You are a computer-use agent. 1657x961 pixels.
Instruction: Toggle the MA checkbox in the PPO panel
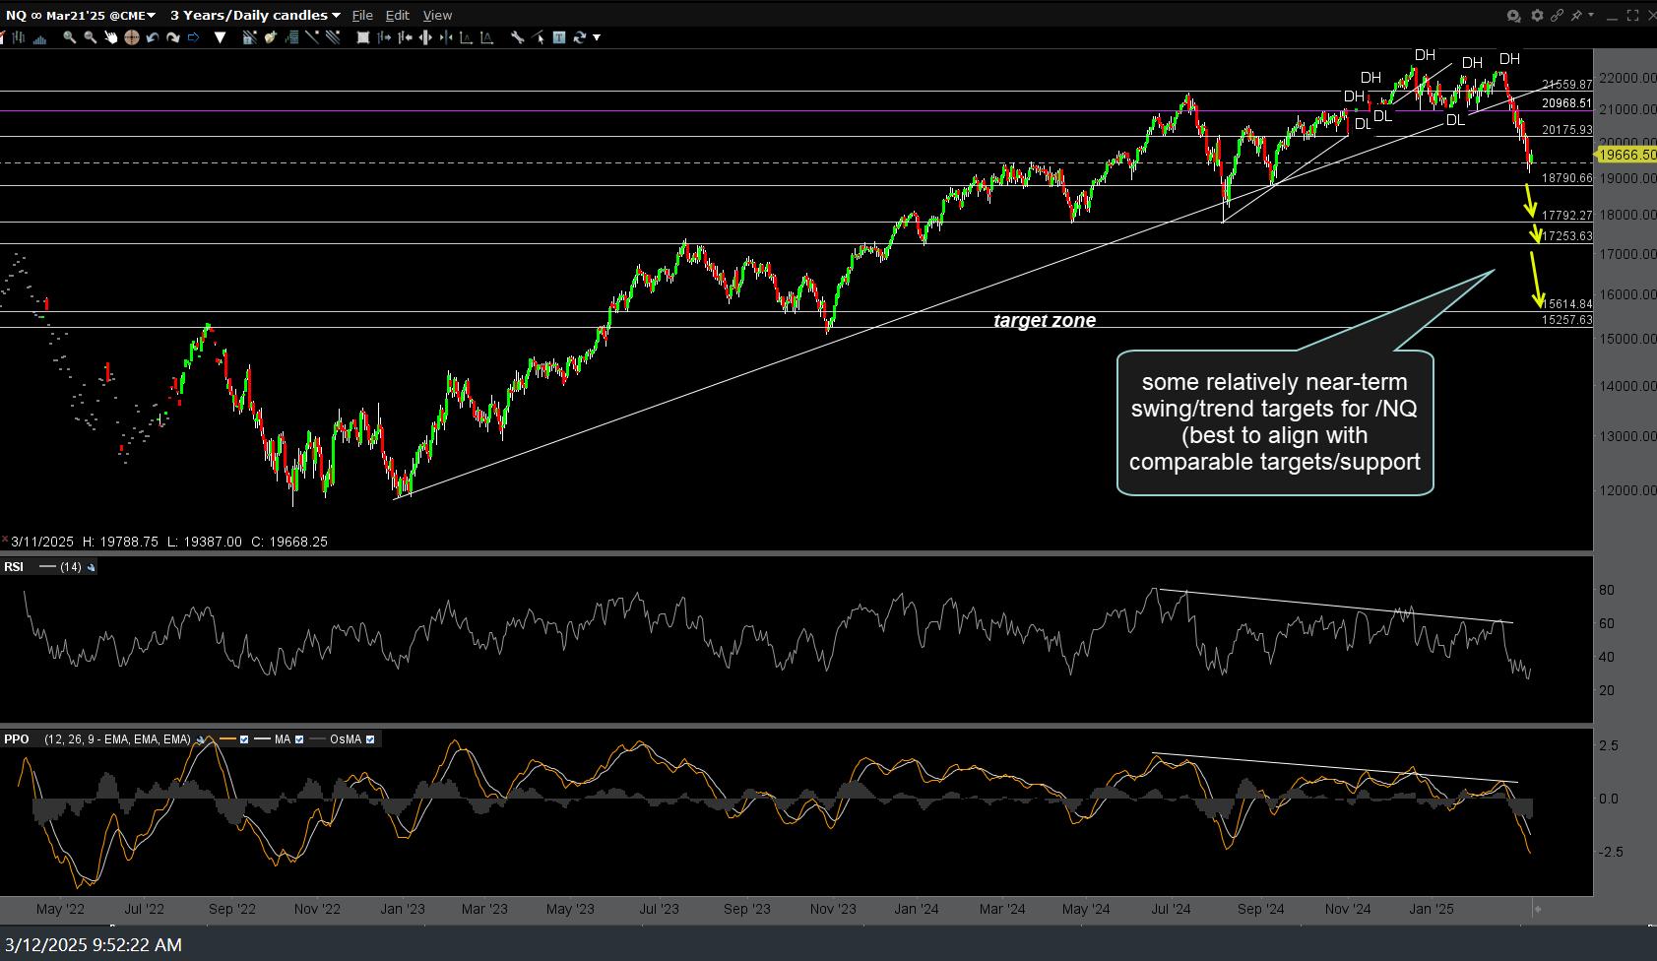tap(299, 738)
